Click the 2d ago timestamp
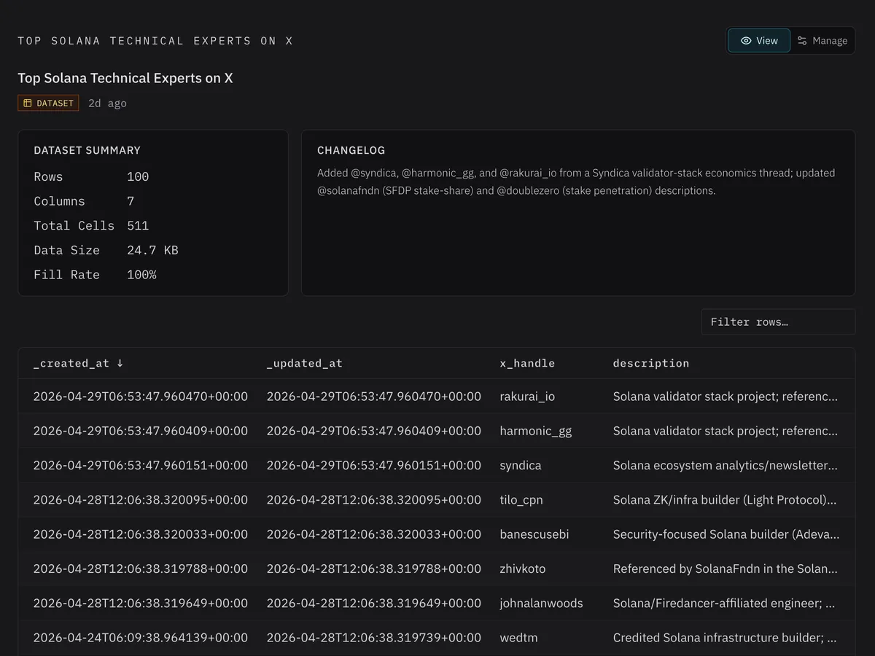This screenshot has height=656, width=875. pyautogui.click(x=107, y=104)
